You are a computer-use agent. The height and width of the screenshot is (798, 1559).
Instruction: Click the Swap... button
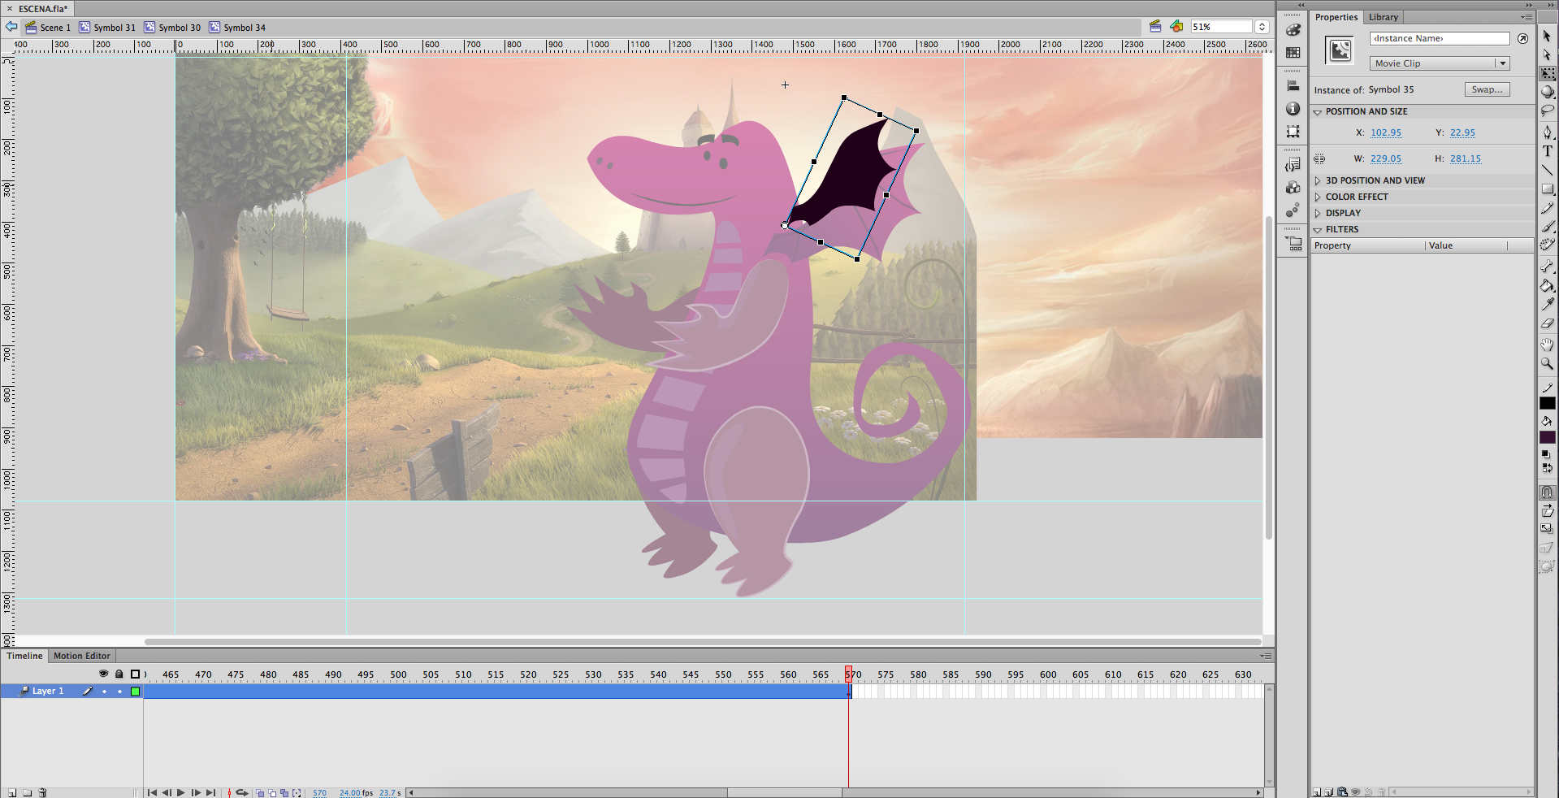1487,89
